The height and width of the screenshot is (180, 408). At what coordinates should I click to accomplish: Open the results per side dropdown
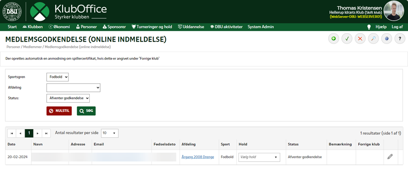[x=110, y=133]
